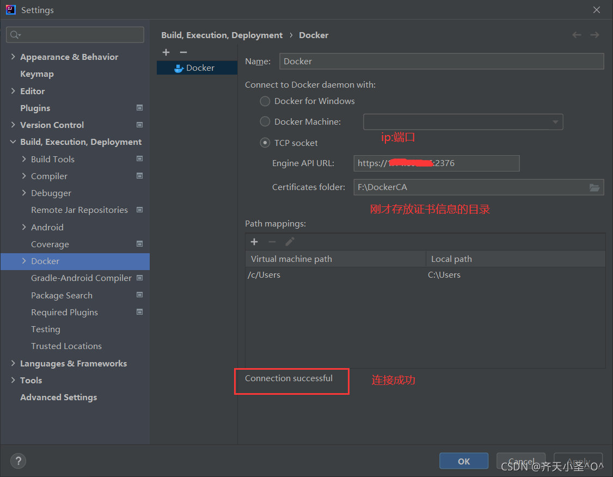Click the Certificates folder browse icon
613x477 pixels.
pyautogui.click(x=594, y=187)
